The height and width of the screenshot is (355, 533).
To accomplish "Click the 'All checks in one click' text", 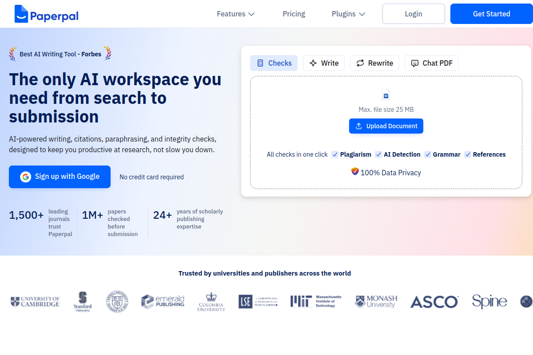I will [297, 154].
